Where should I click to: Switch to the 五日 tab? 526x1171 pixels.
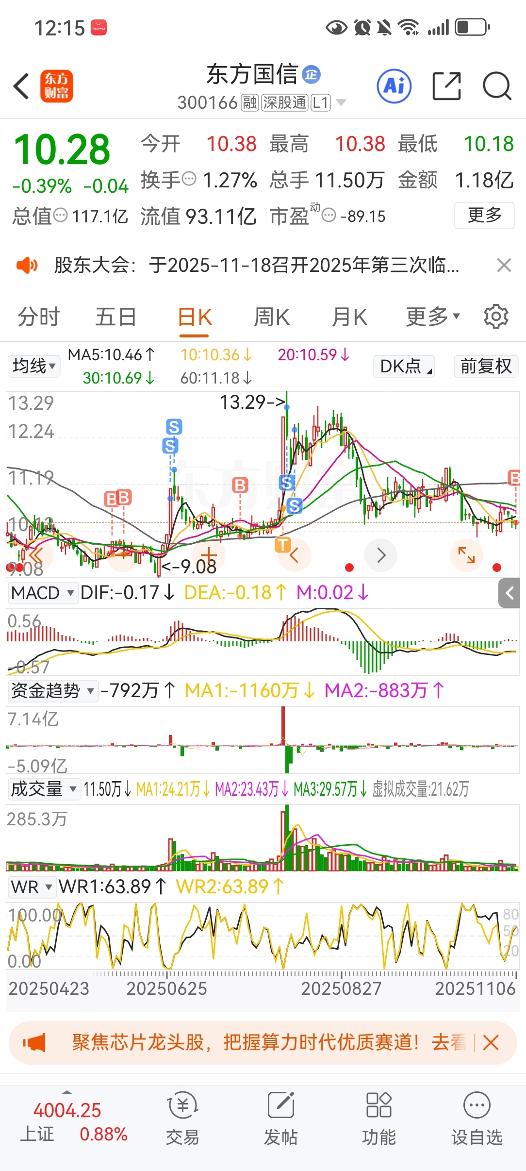pyautogui.click(x=115, y=317)
